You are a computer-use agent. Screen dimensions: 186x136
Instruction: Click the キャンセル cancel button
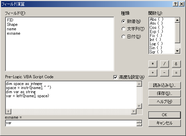[x=164, y=123]
